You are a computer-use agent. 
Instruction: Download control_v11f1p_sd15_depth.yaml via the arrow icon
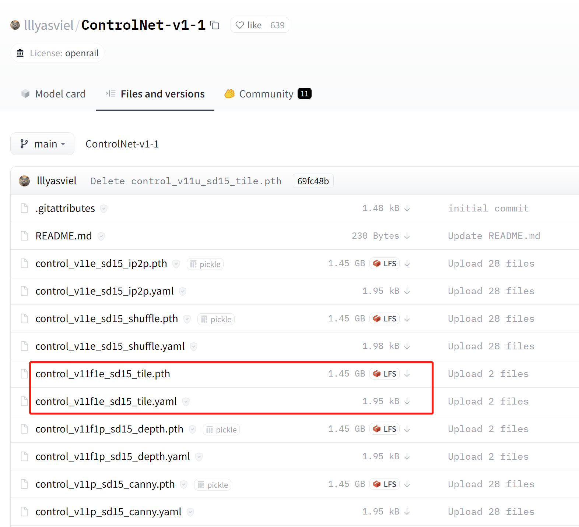407,456
